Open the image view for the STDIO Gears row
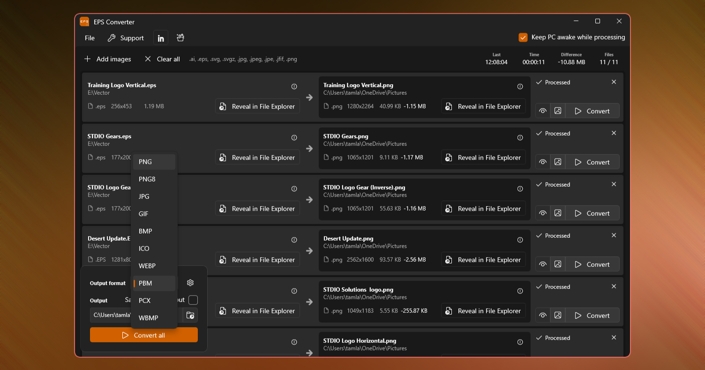The width and height of the screenshot is (705, 370). coord(558,162)
